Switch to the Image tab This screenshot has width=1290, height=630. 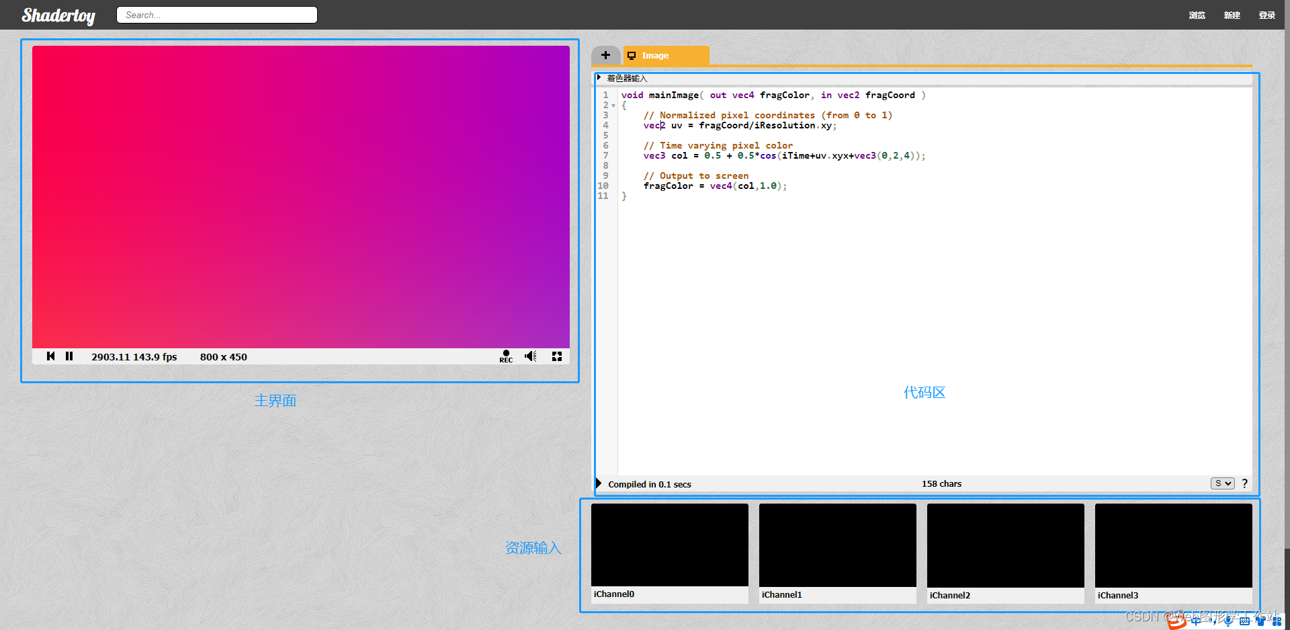[x=666, y=55]
